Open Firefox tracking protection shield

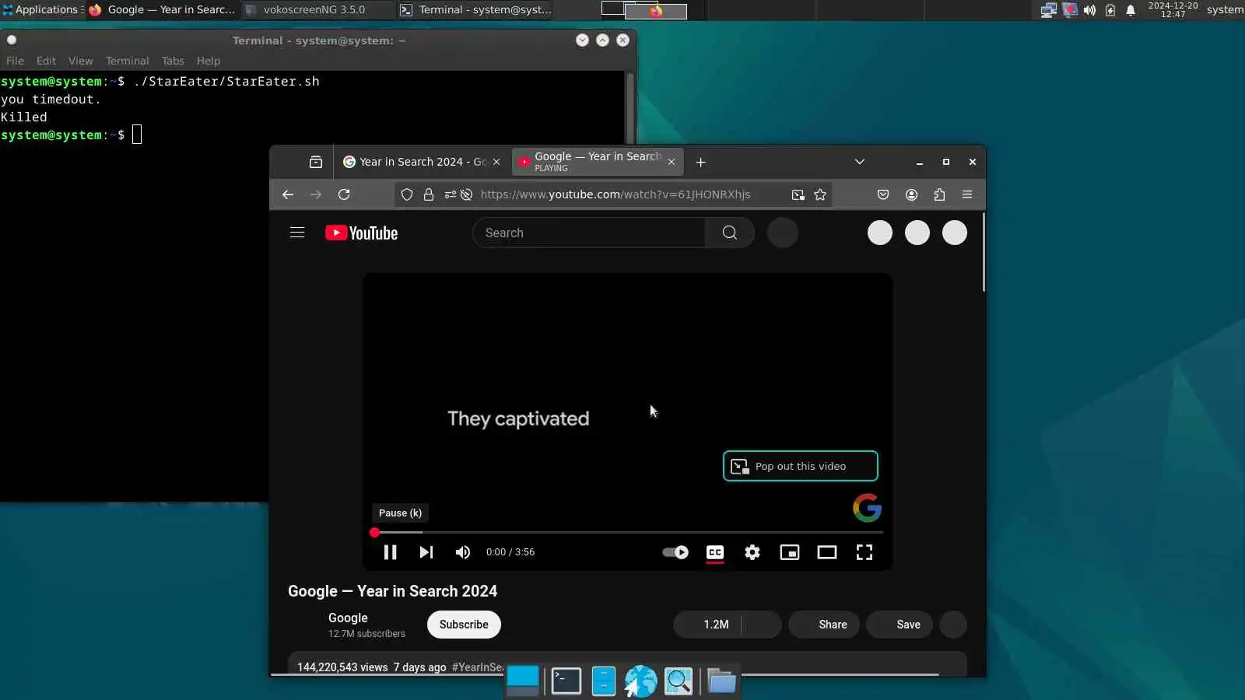(407, 194)
